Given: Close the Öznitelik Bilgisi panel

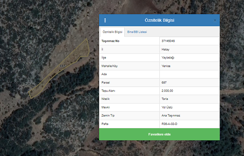Looking at the screenshot, I should (x=215, y=20).
